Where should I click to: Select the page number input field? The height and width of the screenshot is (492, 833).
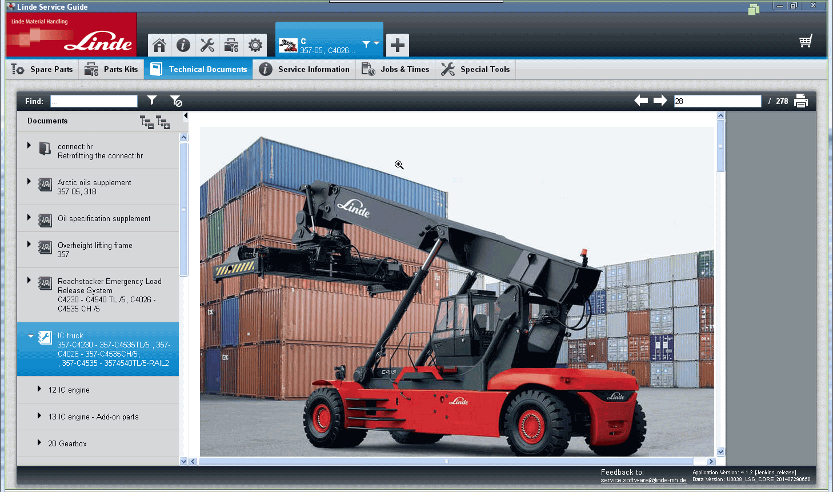click(717, 101)
